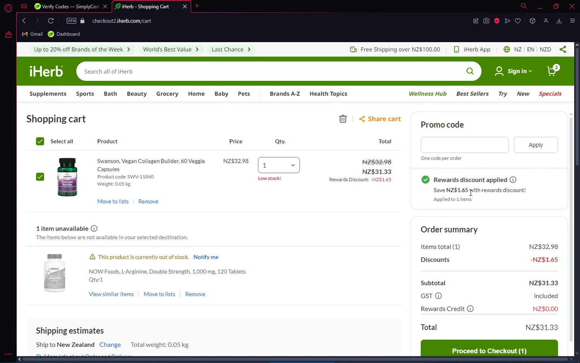The image size is (580, 363).
Task: Open the Supplements menu
Action: (48, 94)
